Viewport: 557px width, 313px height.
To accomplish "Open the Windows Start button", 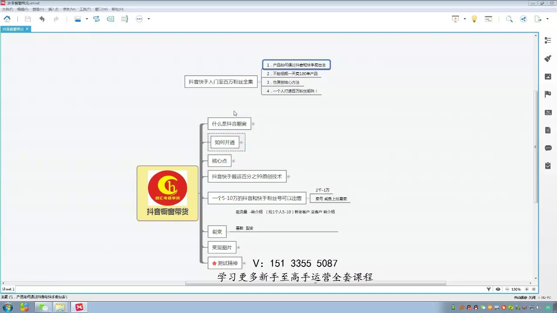I will coord(8,307).
